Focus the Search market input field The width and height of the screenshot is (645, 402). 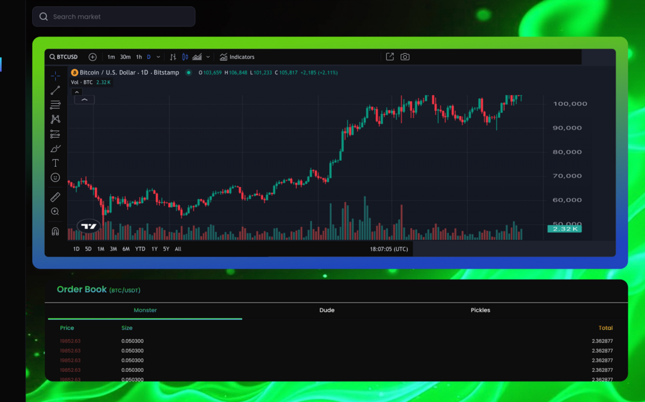pyautogui.click(x=114, y=17)
